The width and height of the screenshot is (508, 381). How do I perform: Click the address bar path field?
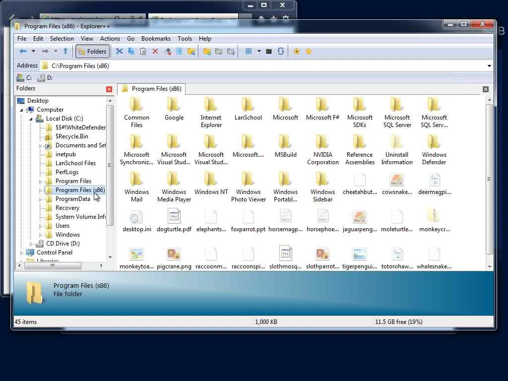263,66
